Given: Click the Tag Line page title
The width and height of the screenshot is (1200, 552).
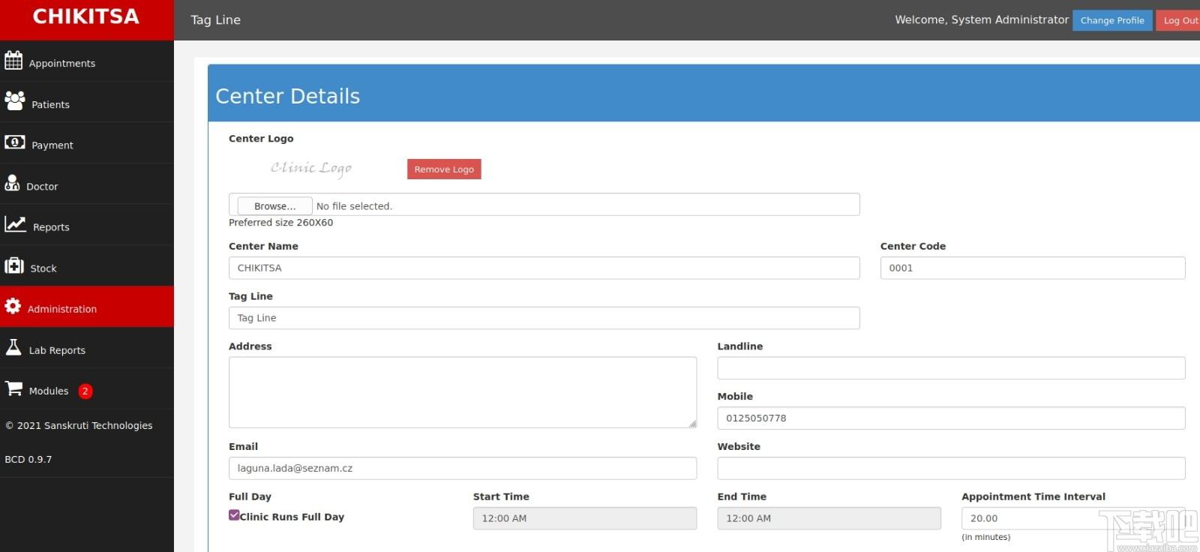Looking at the screenshot, I should tap(216, 20).
